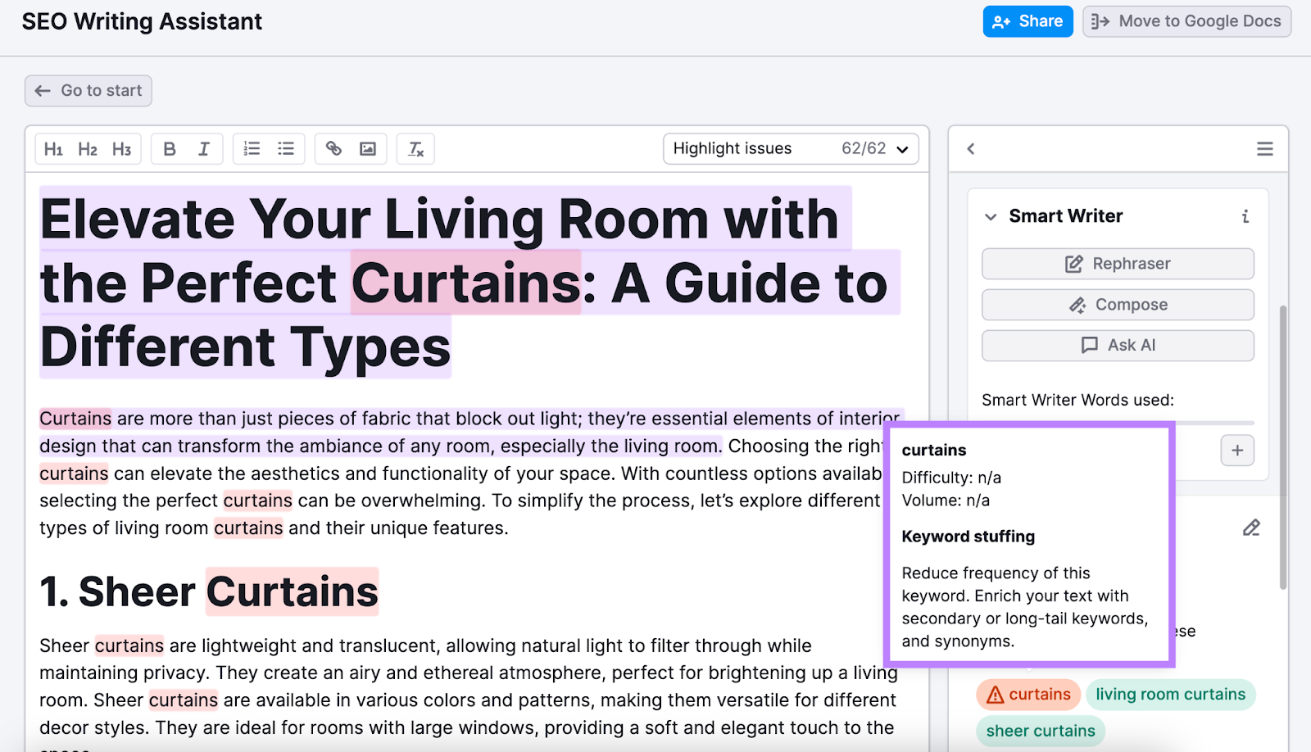Collapse the Smart Writer section
1311x752 pixels.
[x=991, y=215]
